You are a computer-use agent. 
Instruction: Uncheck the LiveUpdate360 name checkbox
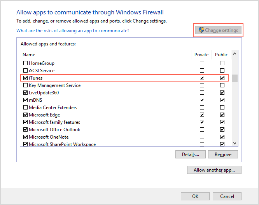pyautogui.click(x=25, y=93)
